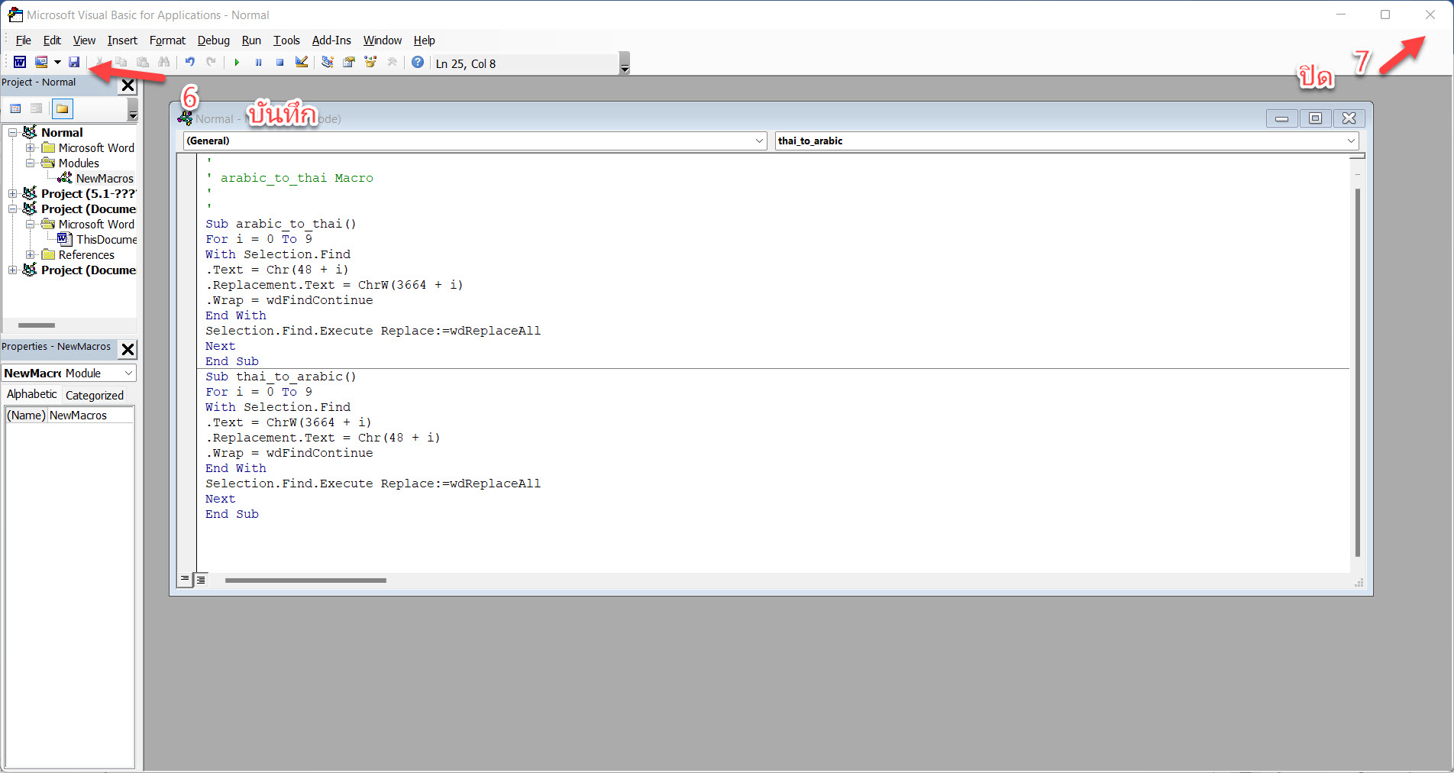Click the Full Module View button
The width and height of the screenshot is (1454, 773).
tap(201, 579)
